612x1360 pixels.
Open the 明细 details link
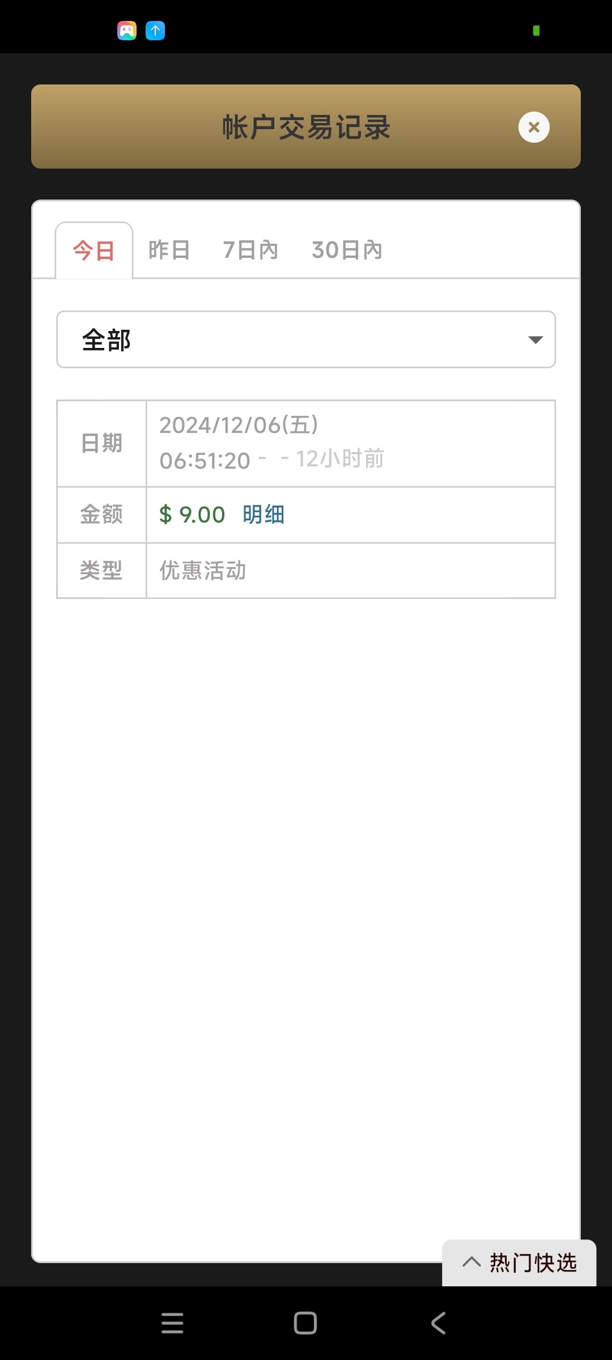click(x=263, y=515)
